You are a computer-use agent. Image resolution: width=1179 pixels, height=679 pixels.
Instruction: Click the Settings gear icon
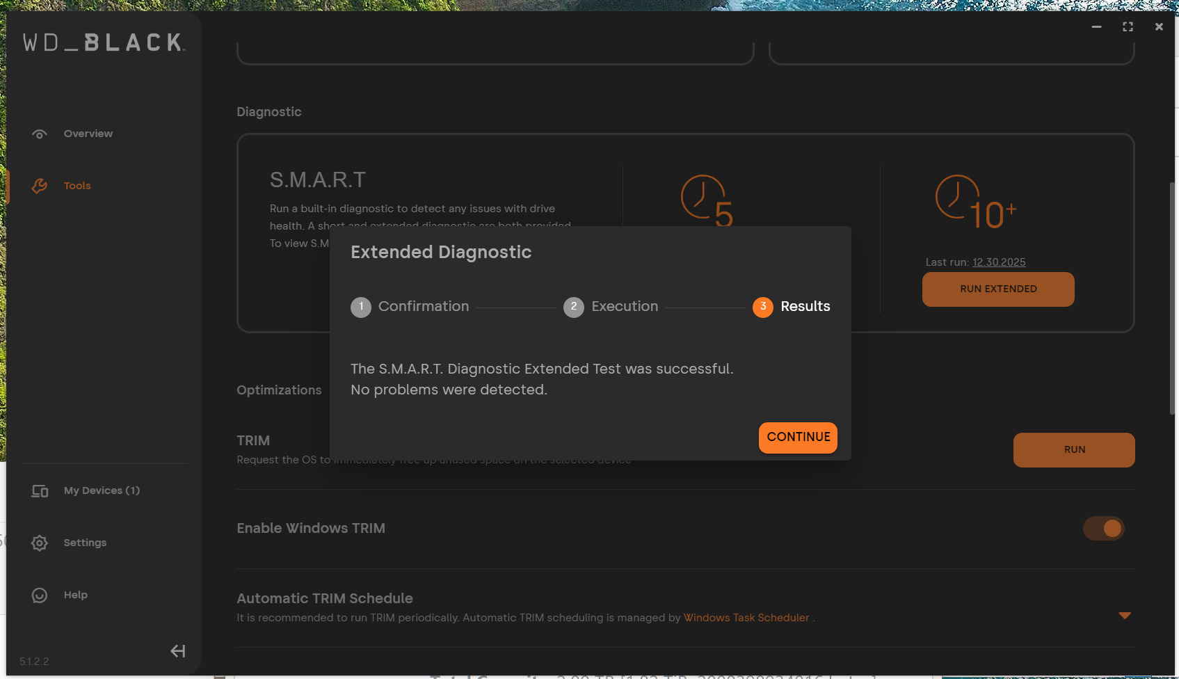coord(40,543)
